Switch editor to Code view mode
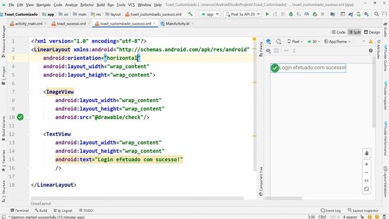Screen dimensions: 389x219 (x=339, y=32)
